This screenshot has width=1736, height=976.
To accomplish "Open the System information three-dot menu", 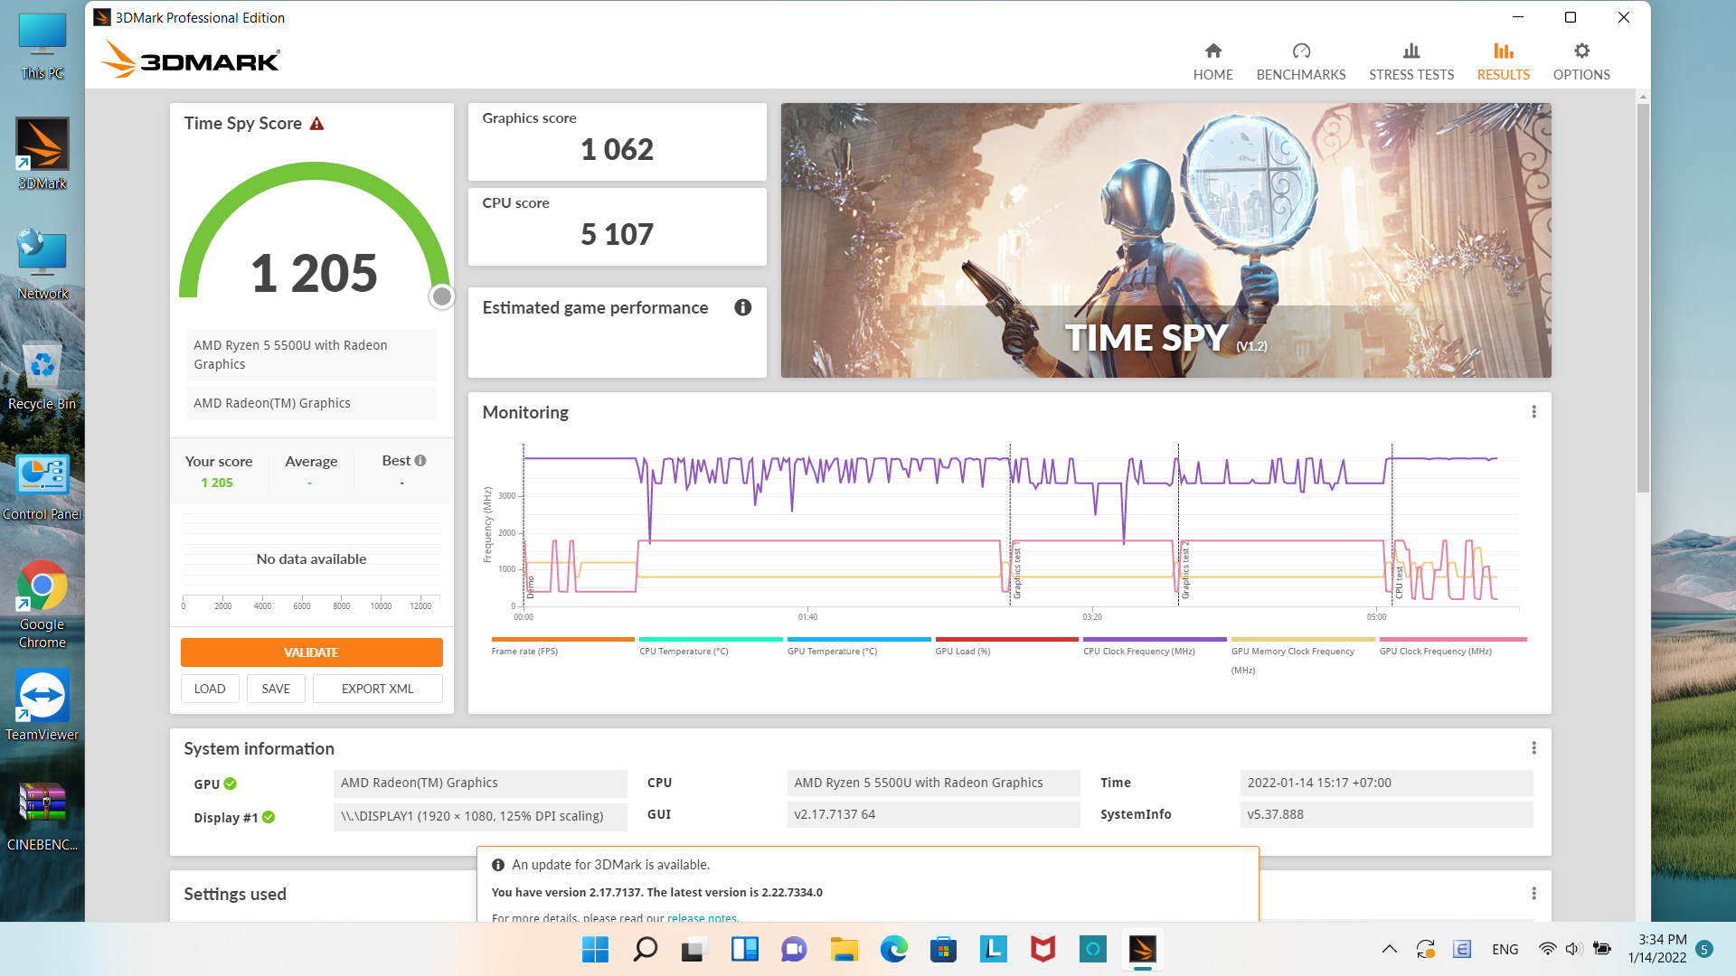I will click(x=1533, y=748).
